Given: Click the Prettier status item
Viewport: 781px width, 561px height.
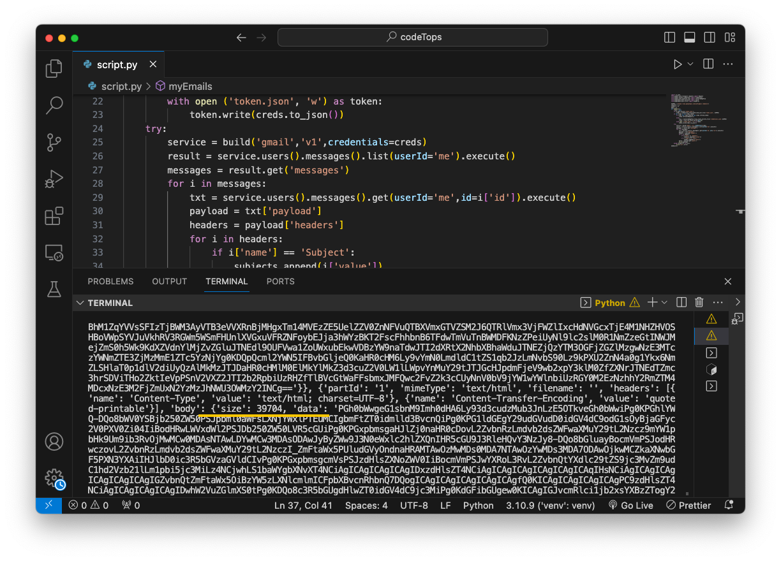Looking at the screenshot, I should [x=688, y=506].
